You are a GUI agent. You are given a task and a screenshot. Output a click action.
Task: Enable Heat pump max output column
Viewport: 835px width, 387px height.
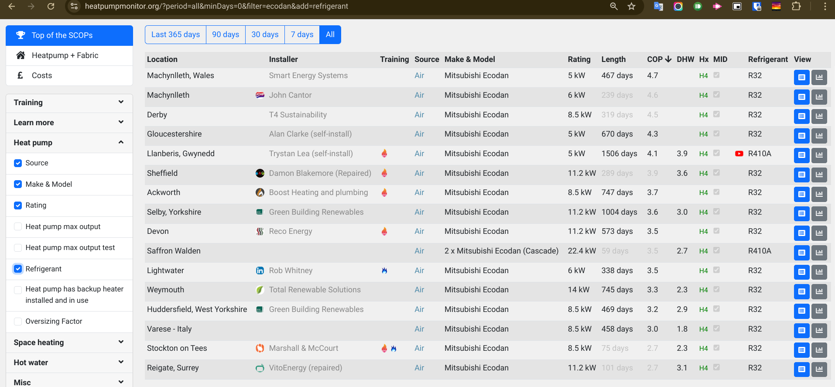point(18,226)
